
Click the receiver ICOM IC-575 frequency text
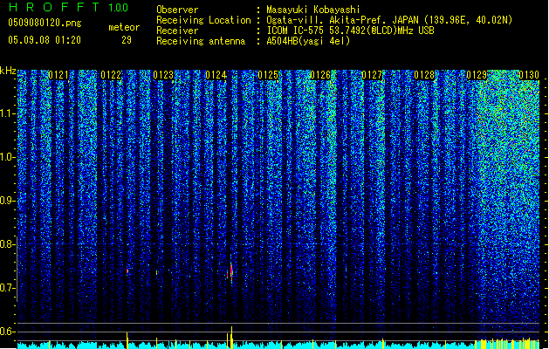(x=350, y=31)
